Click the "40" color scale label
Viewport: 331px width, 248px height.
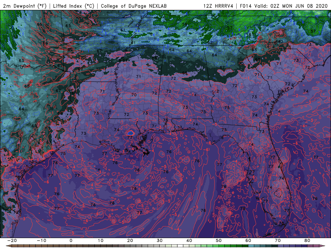(189, 241)
